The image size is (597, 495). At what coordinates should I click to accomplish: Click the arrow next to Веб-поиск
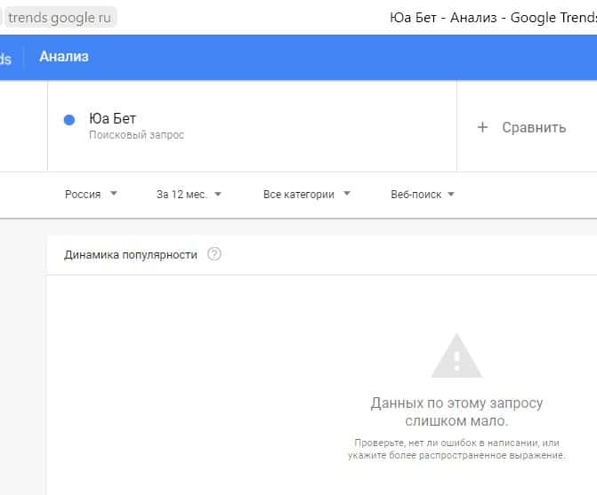click(x=451, y=194)
